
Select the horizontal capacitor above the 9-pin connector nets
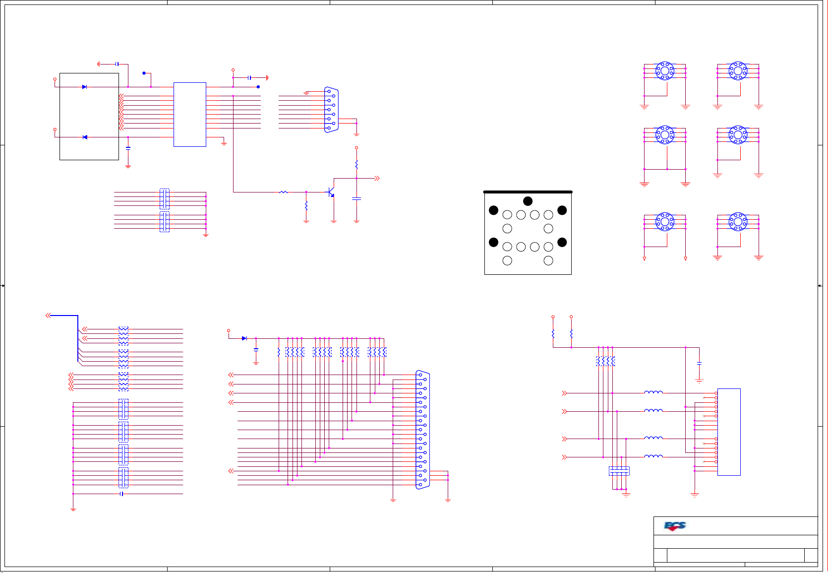point(249,77)
